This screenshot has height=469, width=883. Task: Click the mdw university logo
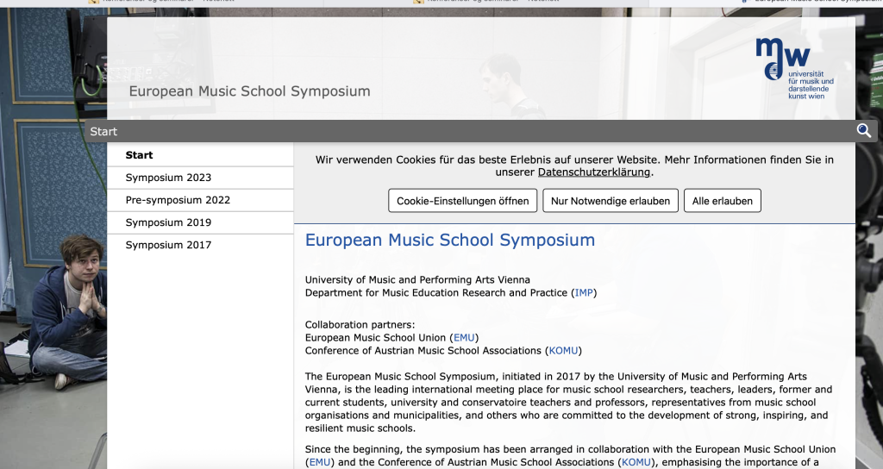click(793, 68)
